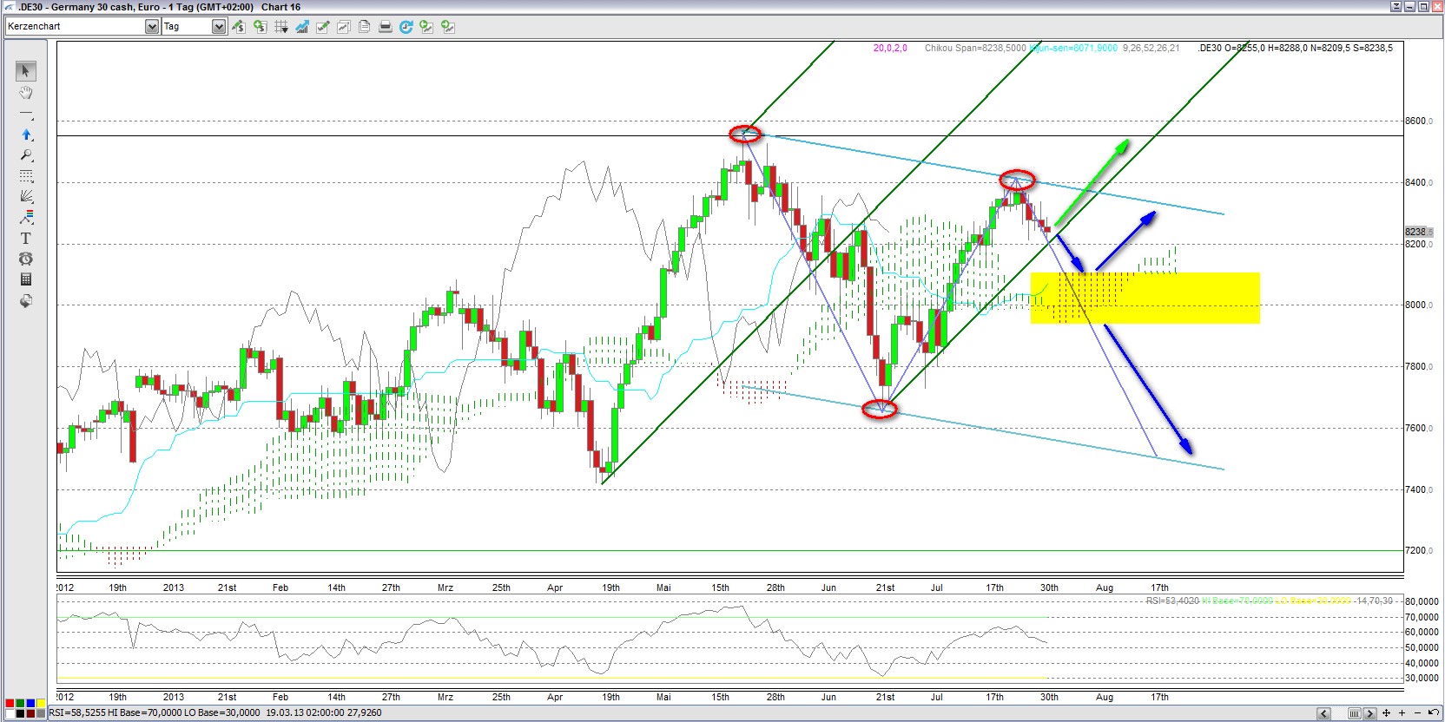Open the alarm clock alert tool
This screenshot has width=1445, height=722.
25,259
